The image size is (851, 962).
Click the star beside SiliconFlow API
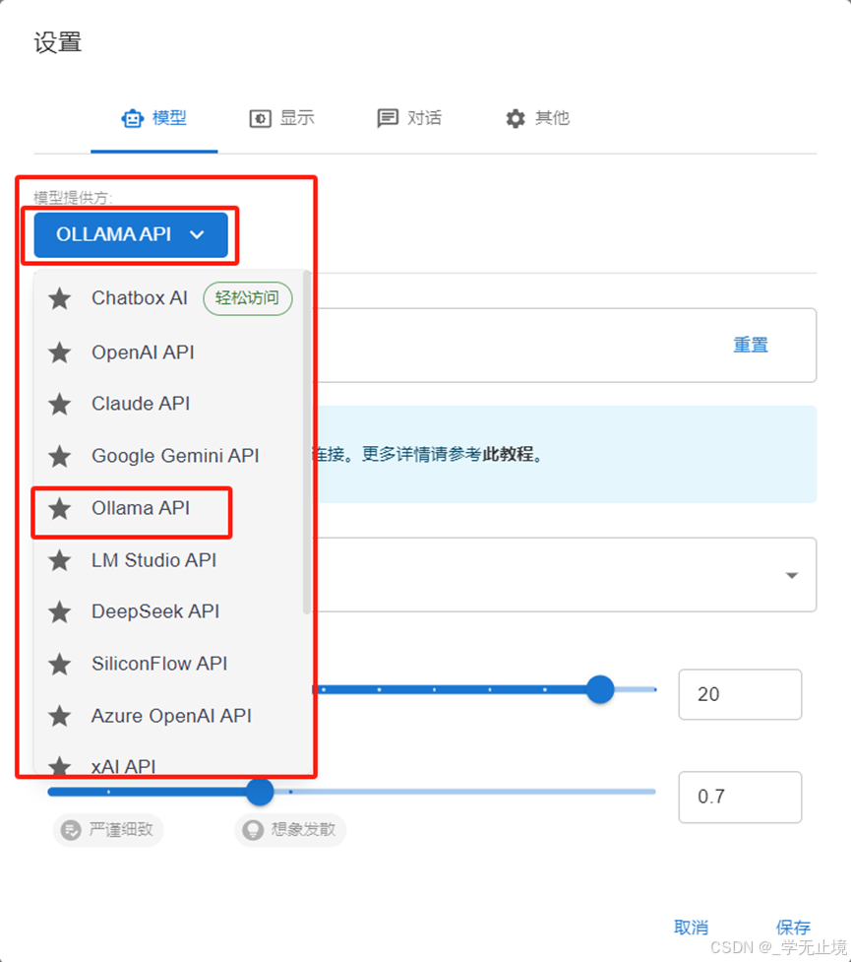point(59,665)
